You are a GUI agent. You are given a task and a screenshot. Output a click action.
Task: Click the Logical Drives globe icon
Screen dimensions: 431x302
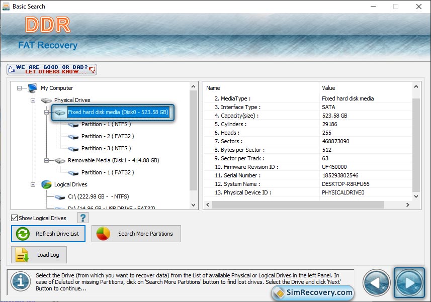tap(46, 184)
